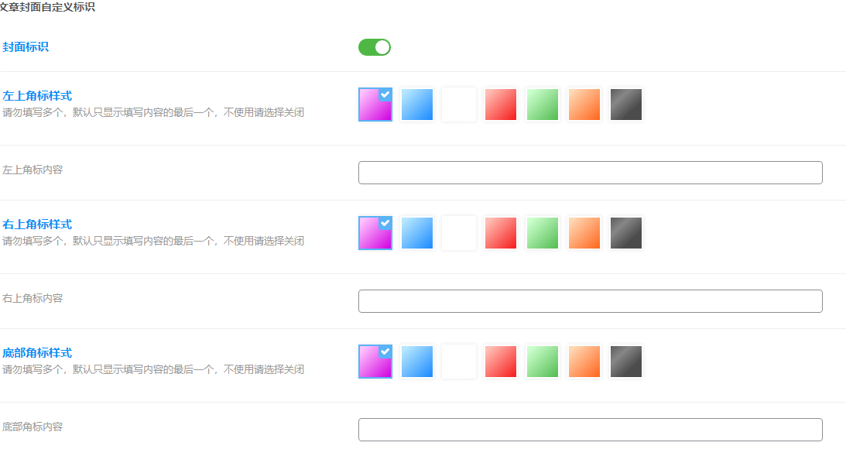Select green swatch for 左上角标样式
The width and height of the screenshot is (846, 463).
point(543,105)
